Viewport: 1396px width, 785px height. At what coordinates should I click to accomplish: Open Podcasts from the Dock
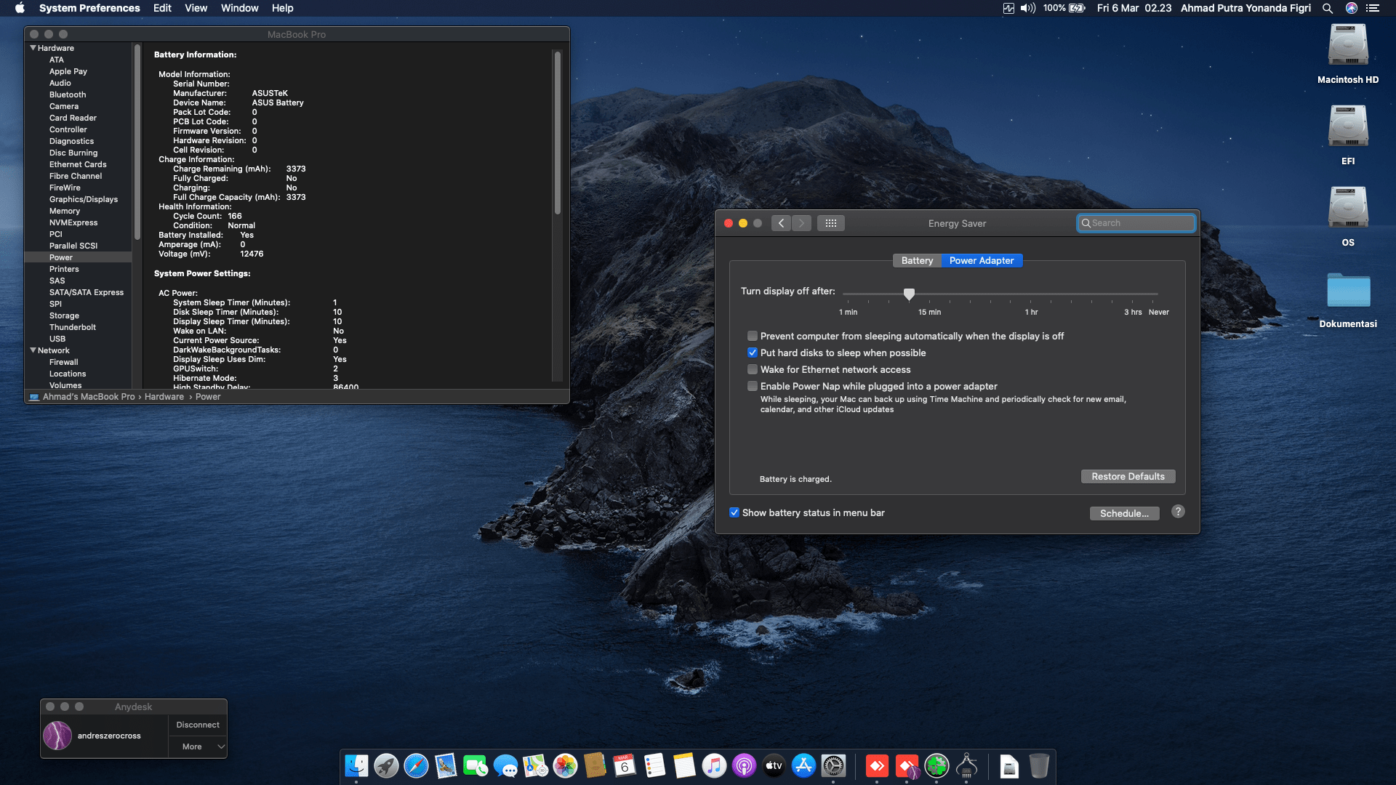(x=744, y=765)
